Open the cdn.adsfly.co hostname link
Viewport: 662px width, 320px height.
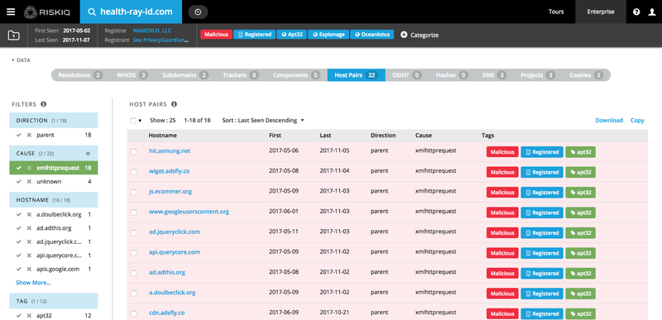(167, 313)
